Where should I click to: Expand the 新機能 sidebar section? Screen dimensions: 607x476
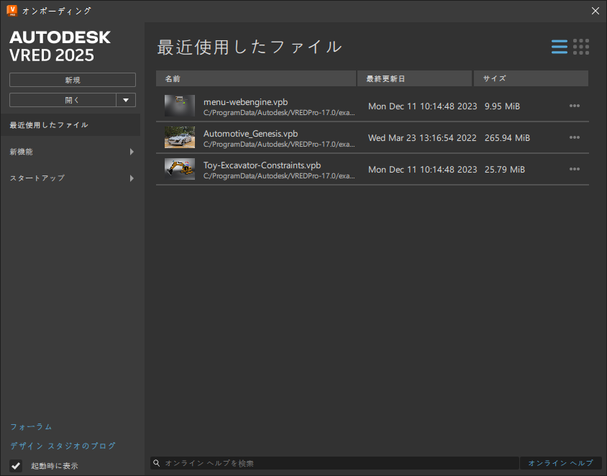pyautogui.click(x=70, y=151)
